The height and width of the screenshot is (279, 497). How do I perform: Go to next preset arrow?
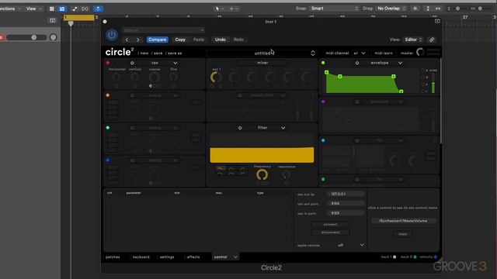(138, 40)
